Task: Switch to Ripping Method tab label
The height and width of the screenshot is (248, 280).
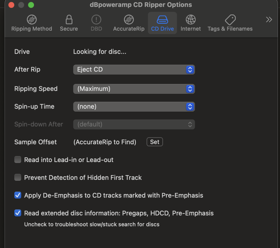Action: pyautogui.click(x=32, y=29)
